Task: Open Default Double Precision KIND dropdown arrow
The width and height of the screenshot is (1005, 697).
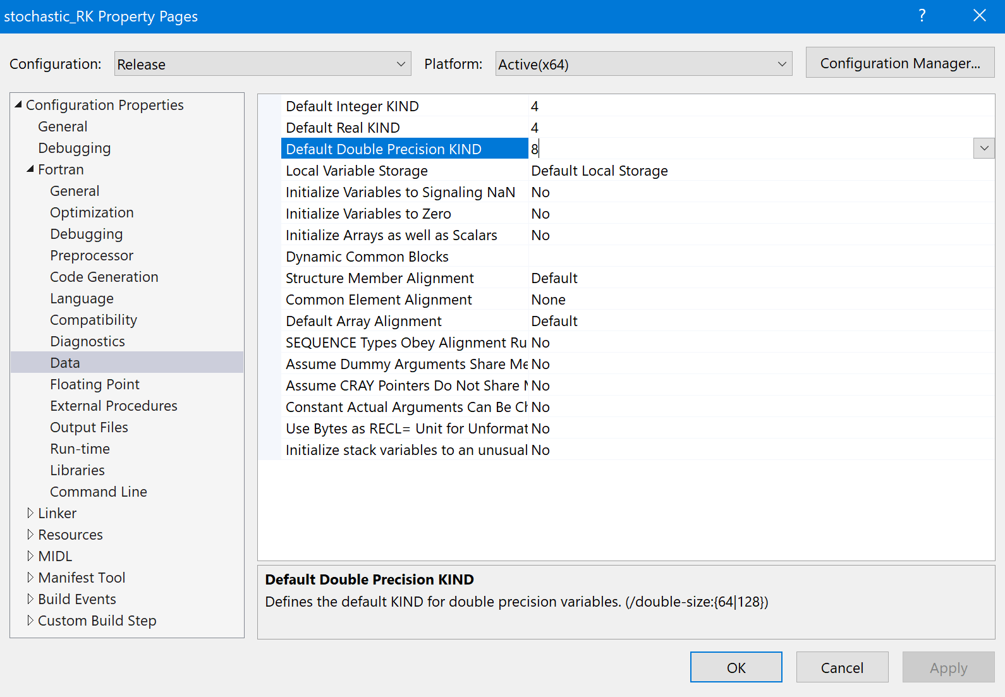Action: pyautogui.click(x=984, y=148)
